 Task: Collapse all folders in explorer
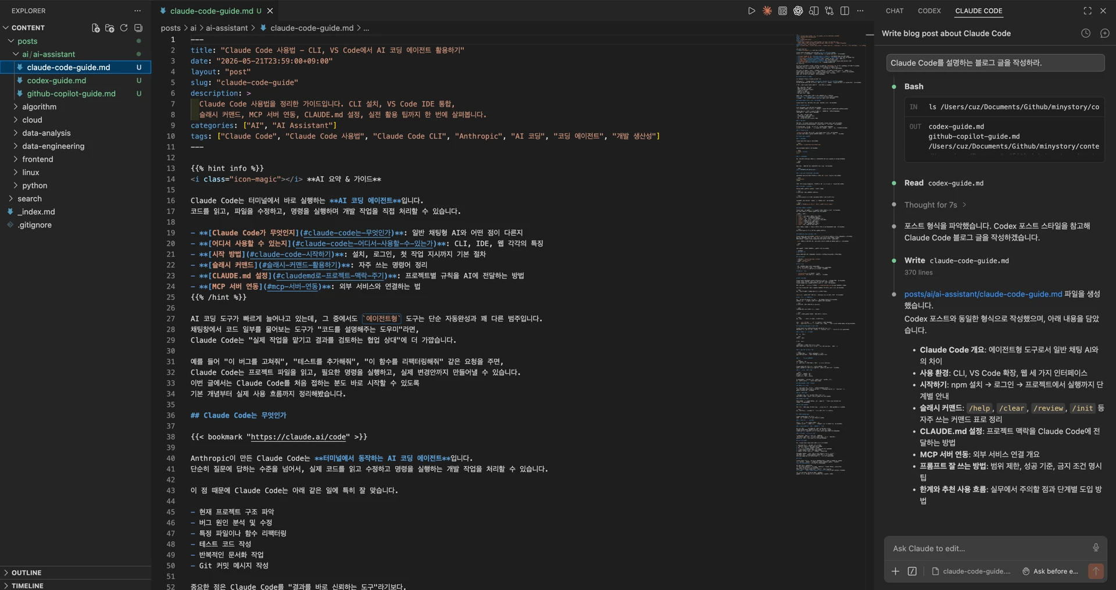138,28
